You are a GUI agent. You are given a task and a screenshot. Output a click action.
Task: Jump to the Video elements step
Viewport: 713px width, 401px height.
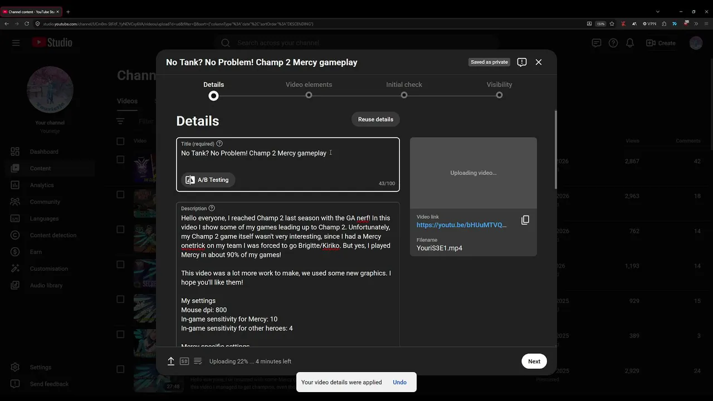[309, 90]
